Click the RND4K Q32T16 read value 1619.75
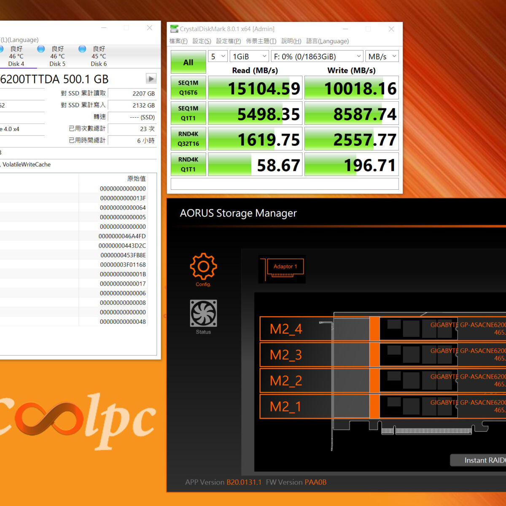Image resolution: width=506 pixels, height=506 pixels. pyautogui.click(x=255, y=139)
